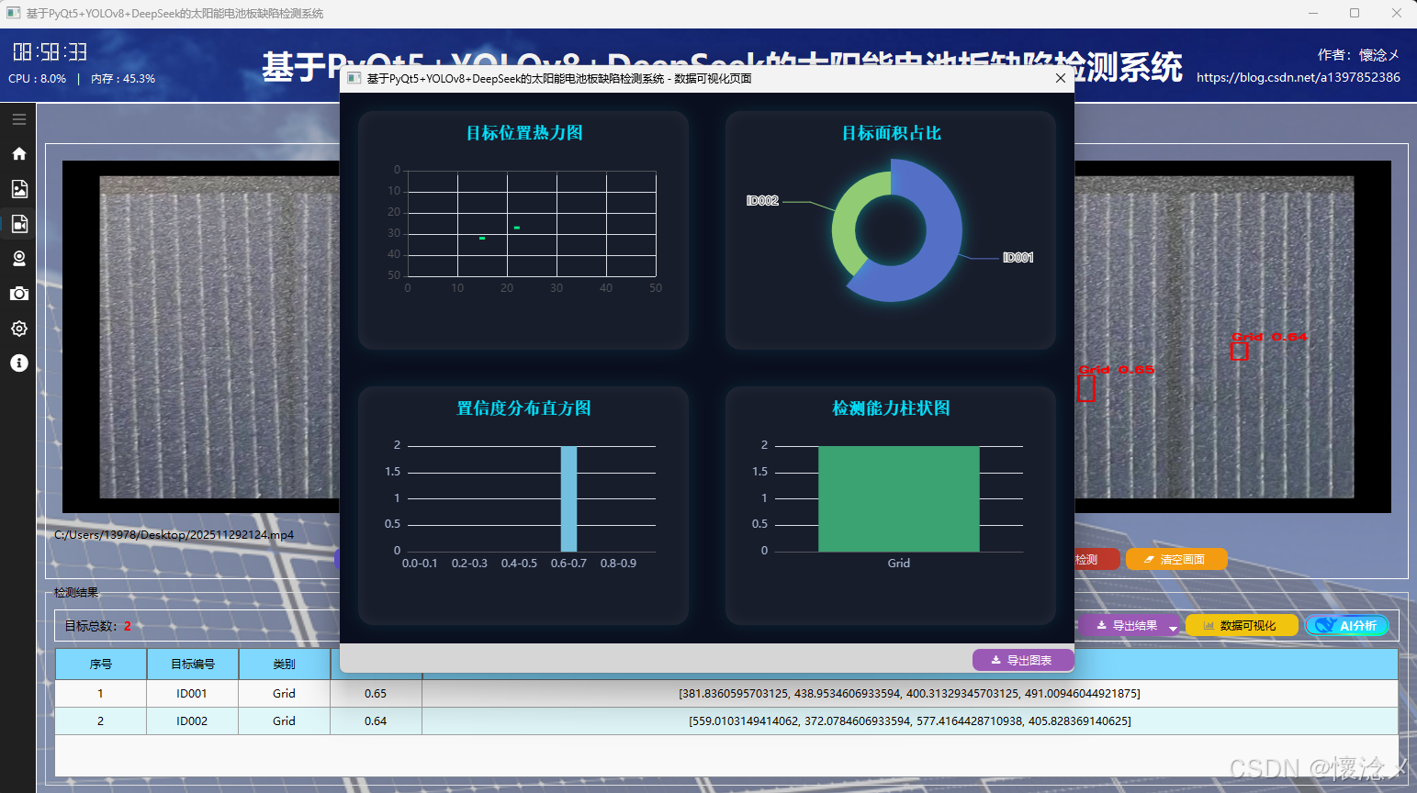
Task: Click the 置信度分布直方图 chart title
Action: click(x=523, y=408)
